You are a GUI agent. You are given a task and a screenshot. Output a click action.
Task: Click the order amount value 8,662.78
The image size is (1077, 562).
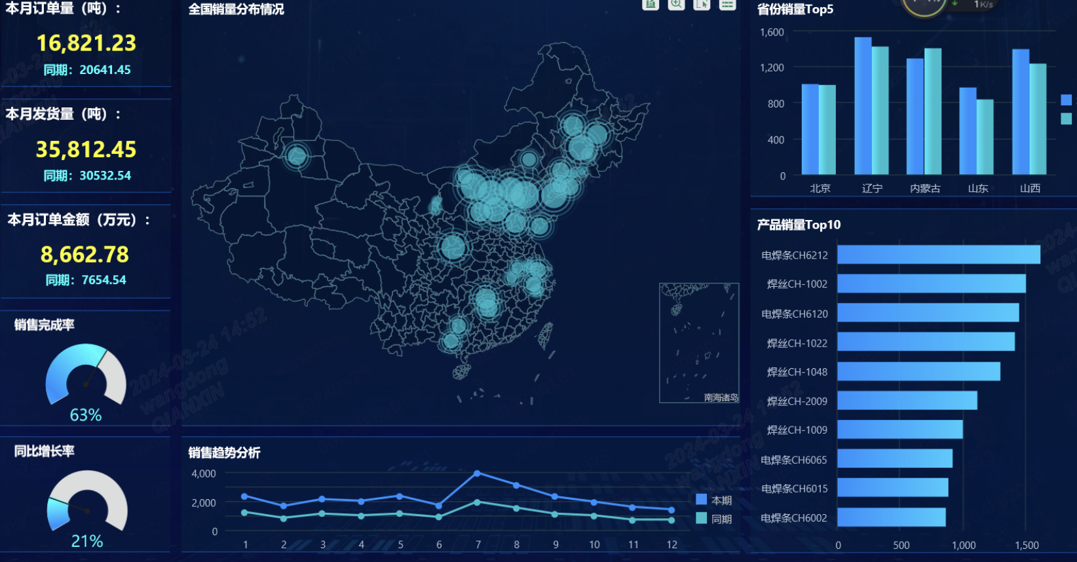click(x=85, y=254)
